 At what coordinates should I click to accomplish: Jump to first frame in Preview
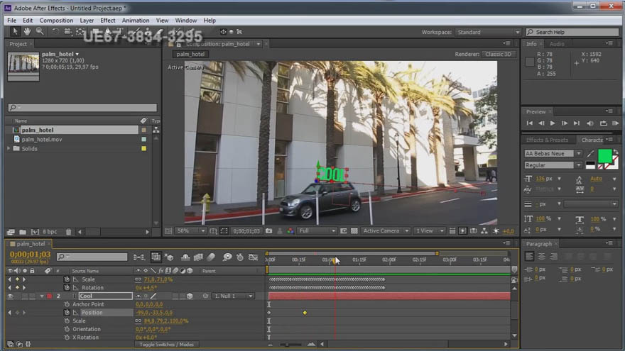coord(529,123)
